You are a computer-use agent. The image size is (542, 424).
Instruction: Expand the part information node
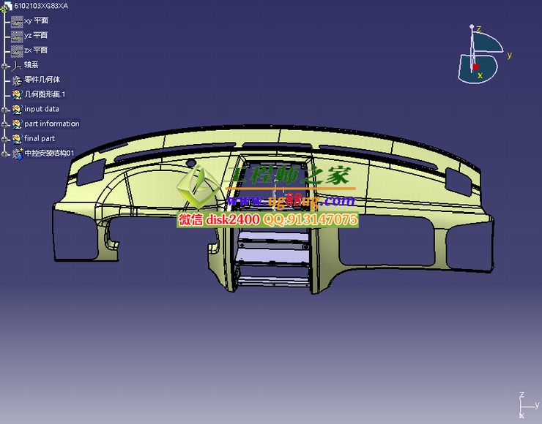coord(5,124)
